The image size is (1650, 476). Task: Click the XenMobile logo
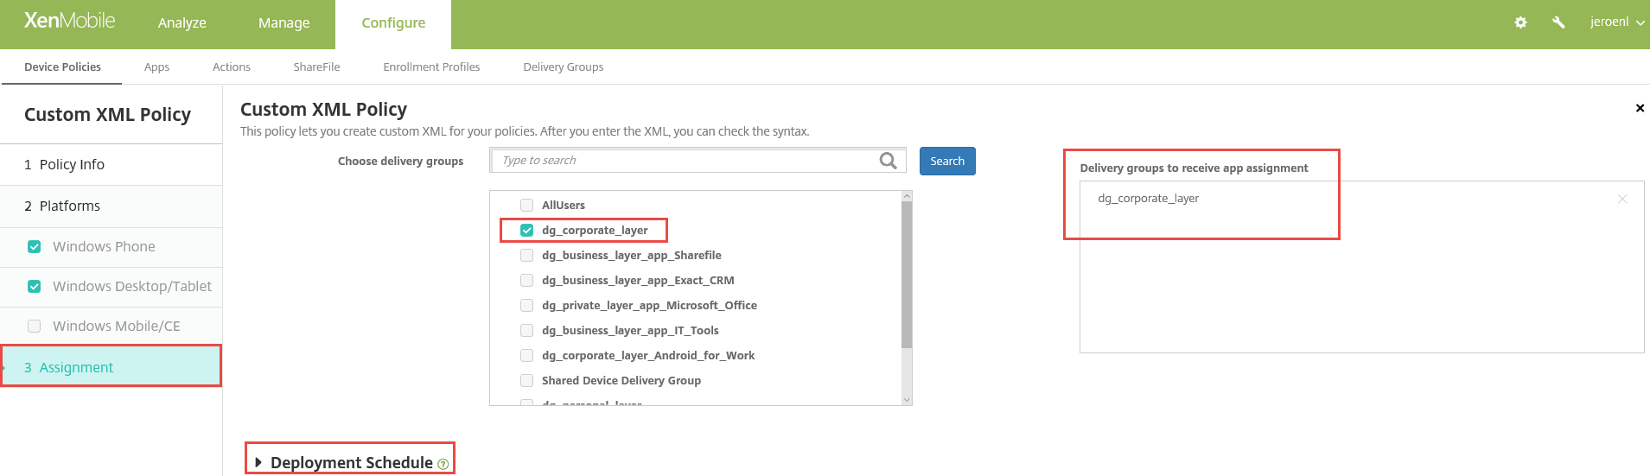69,21
